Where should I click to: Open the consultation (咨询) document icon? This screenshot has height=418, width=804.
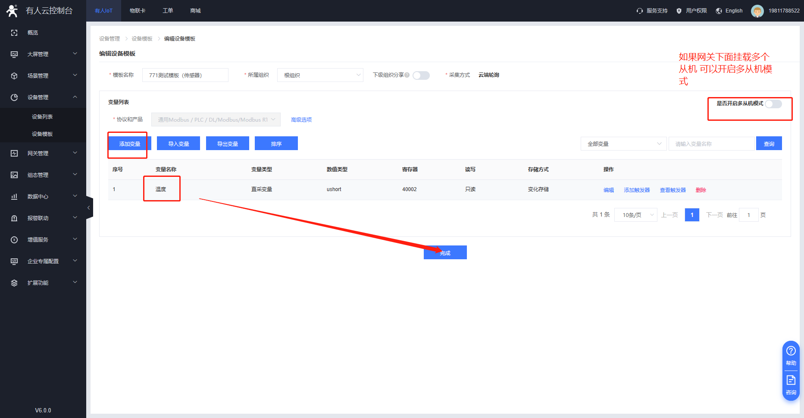pos(791,380)
